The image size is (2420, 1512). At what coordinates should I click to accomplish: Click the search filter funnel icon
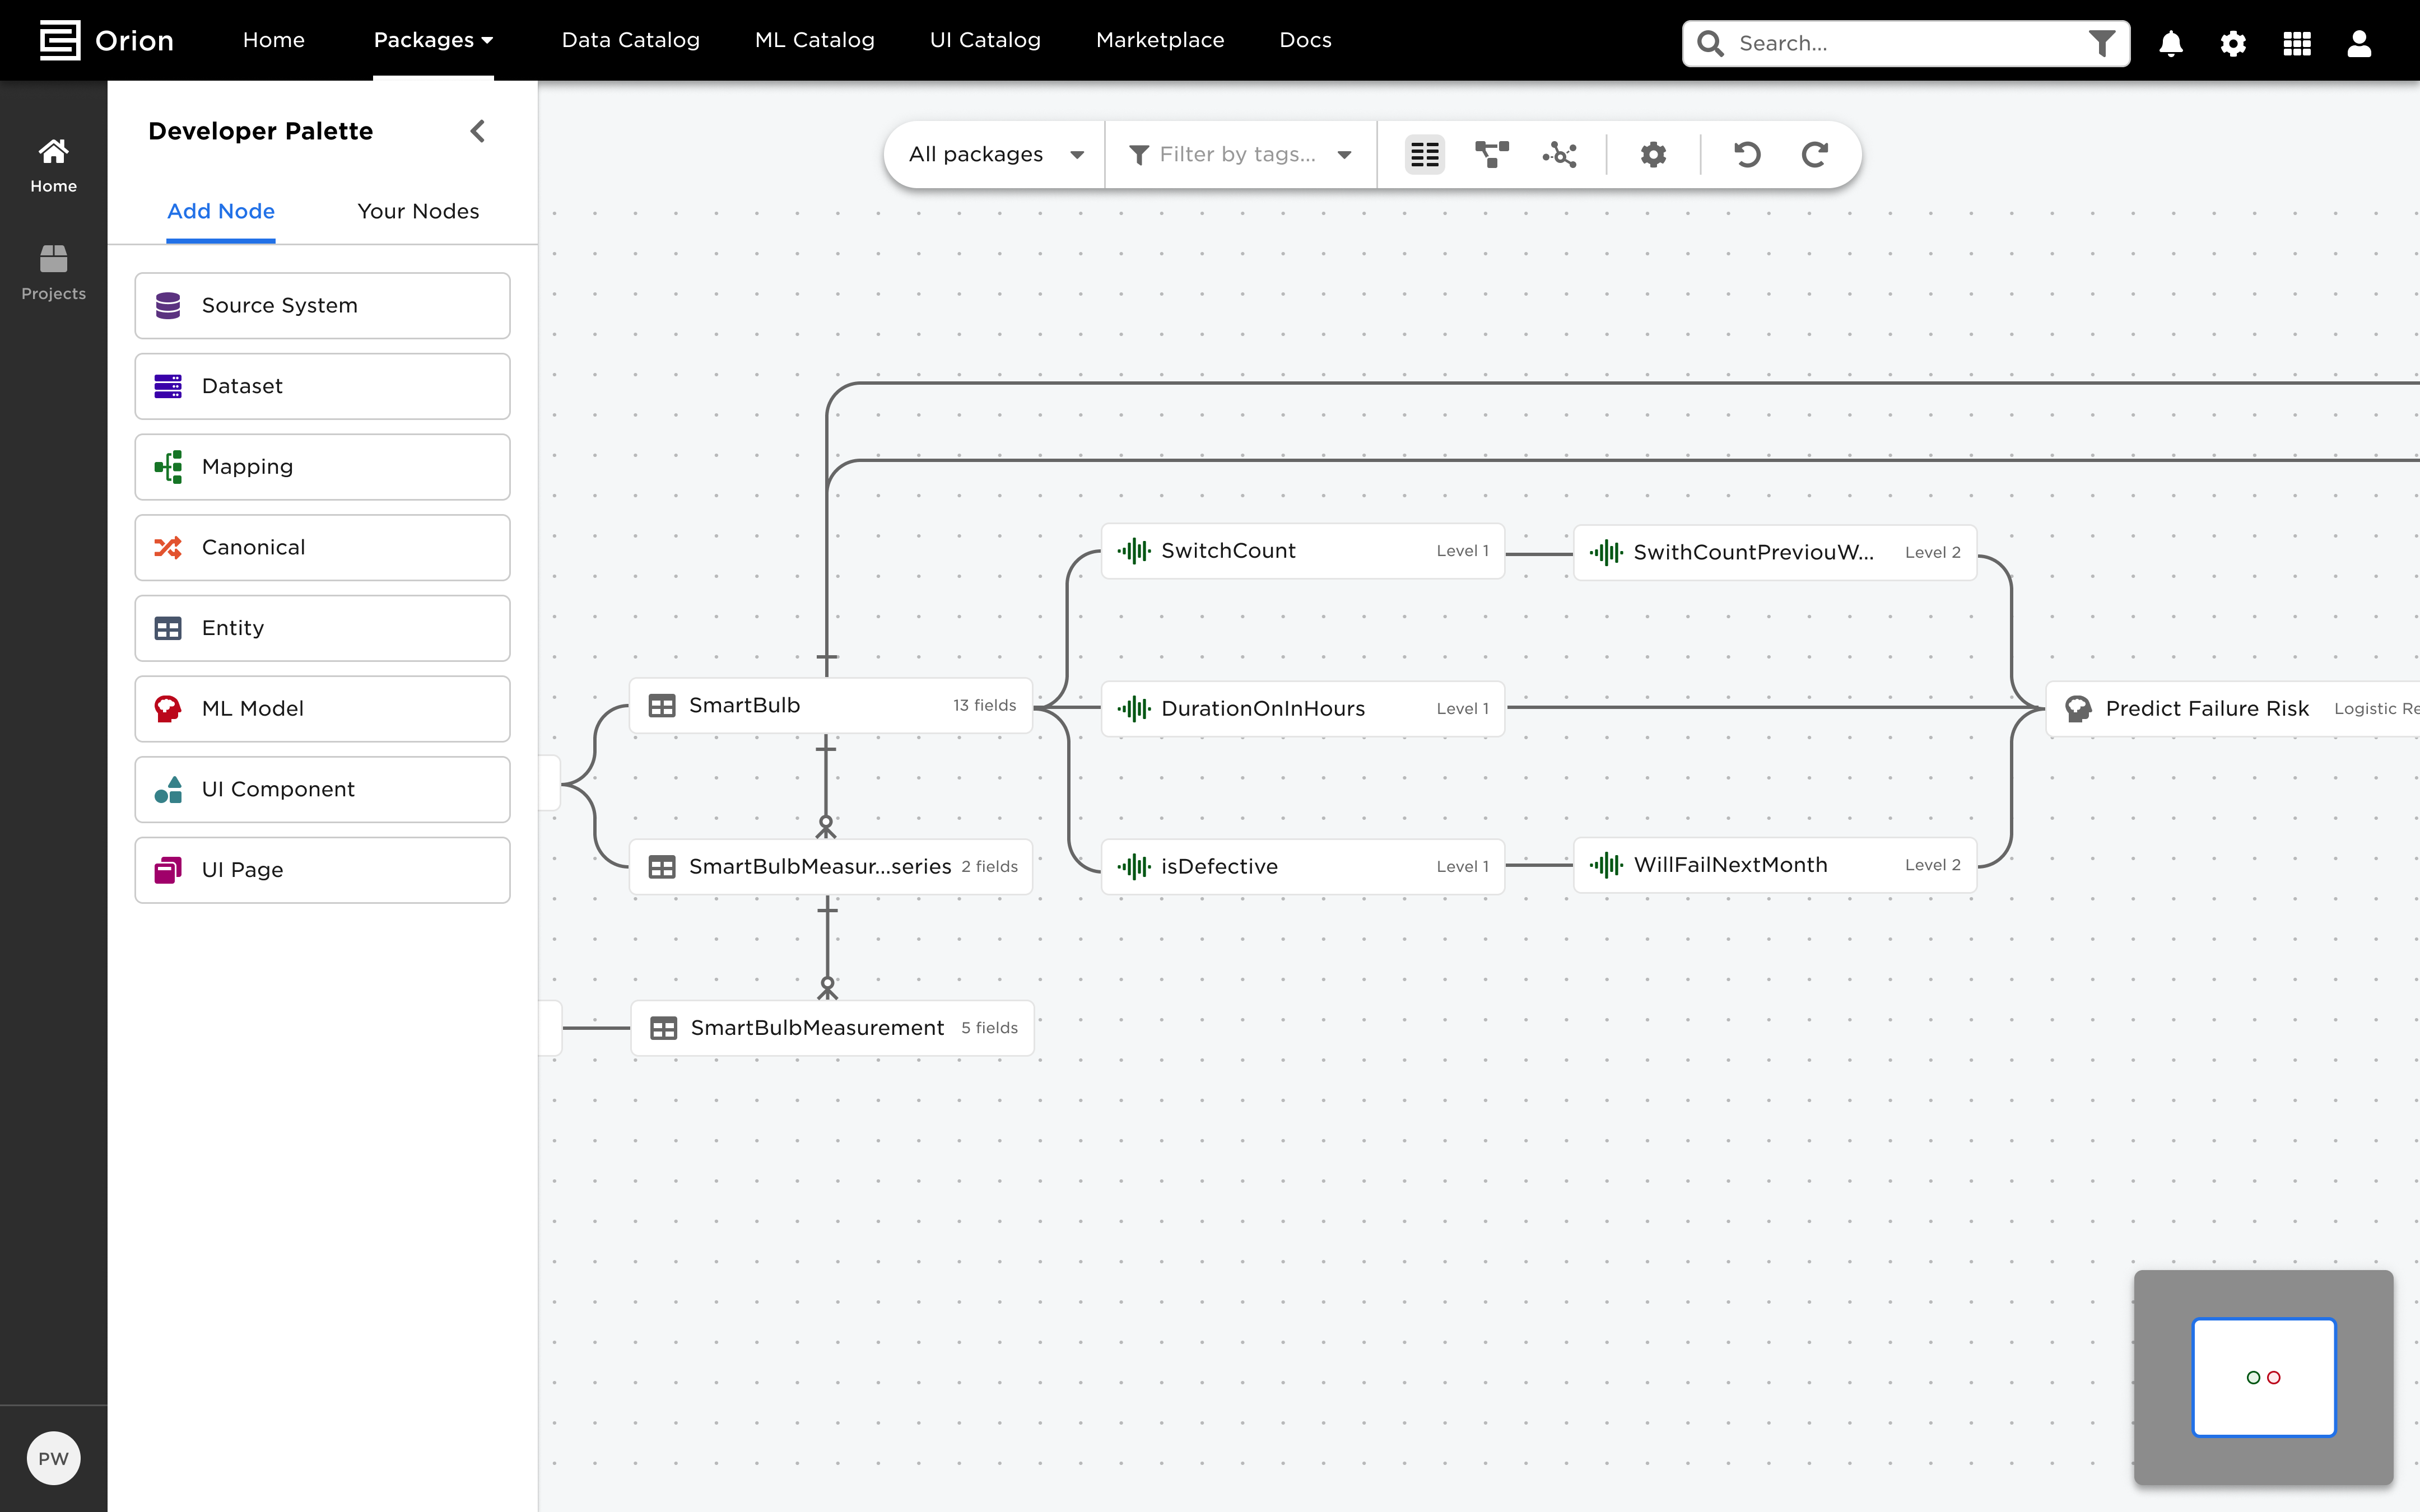pyautogui.click(x=2102, y=43)
